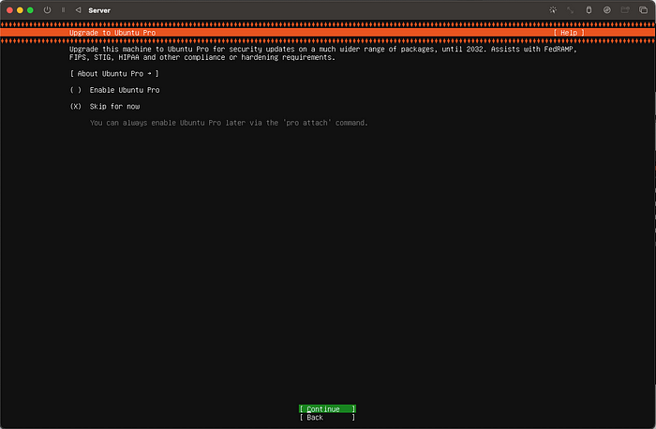Click the capture mouse cursor icon
The image size is (656, 429).
[x=553, y=10]
